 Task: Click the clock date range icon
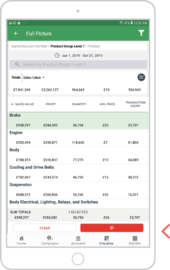tap(57, 55)
